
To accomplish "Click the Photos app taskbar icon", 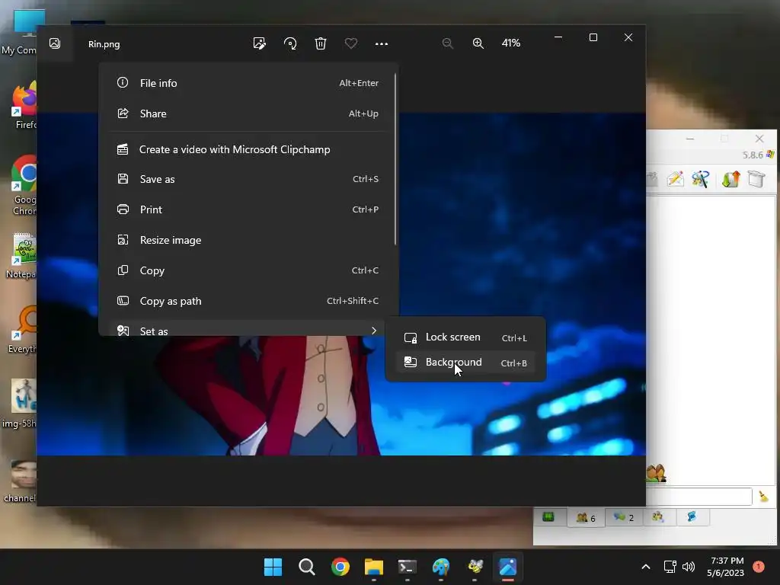I will coord(508,567).
